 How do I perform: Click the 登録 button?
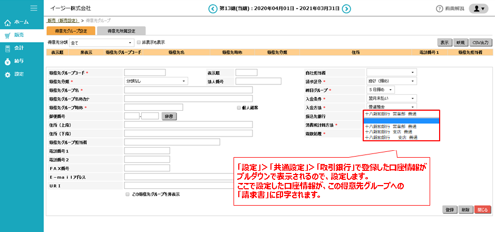pos(449,209)
